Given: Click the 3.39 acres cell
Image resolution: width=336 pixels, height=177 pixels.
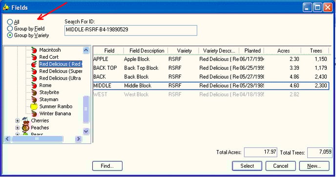Looking at the screenshot, I should click(294, 68).
